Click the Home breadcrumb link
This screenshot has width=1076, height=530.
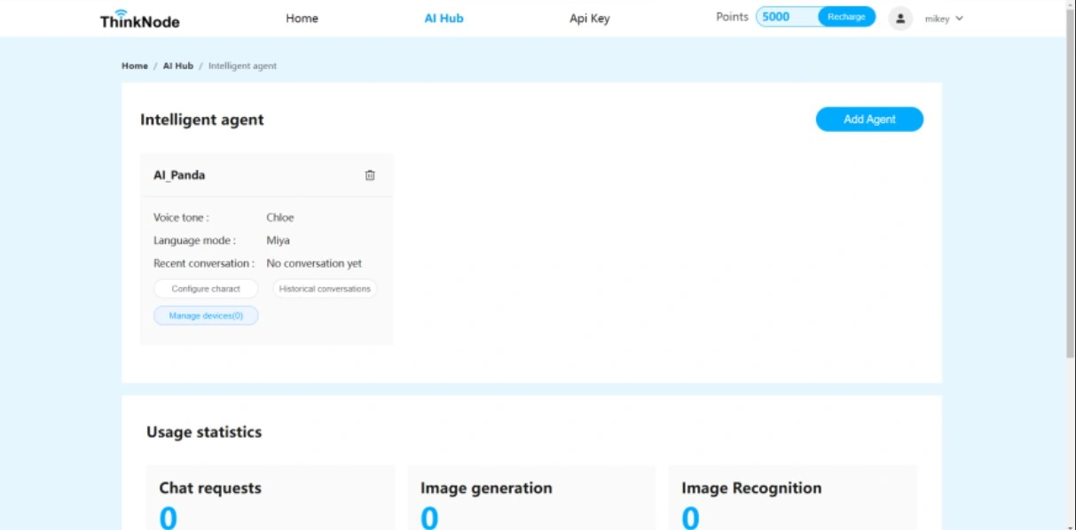click(x=135, y=66)
